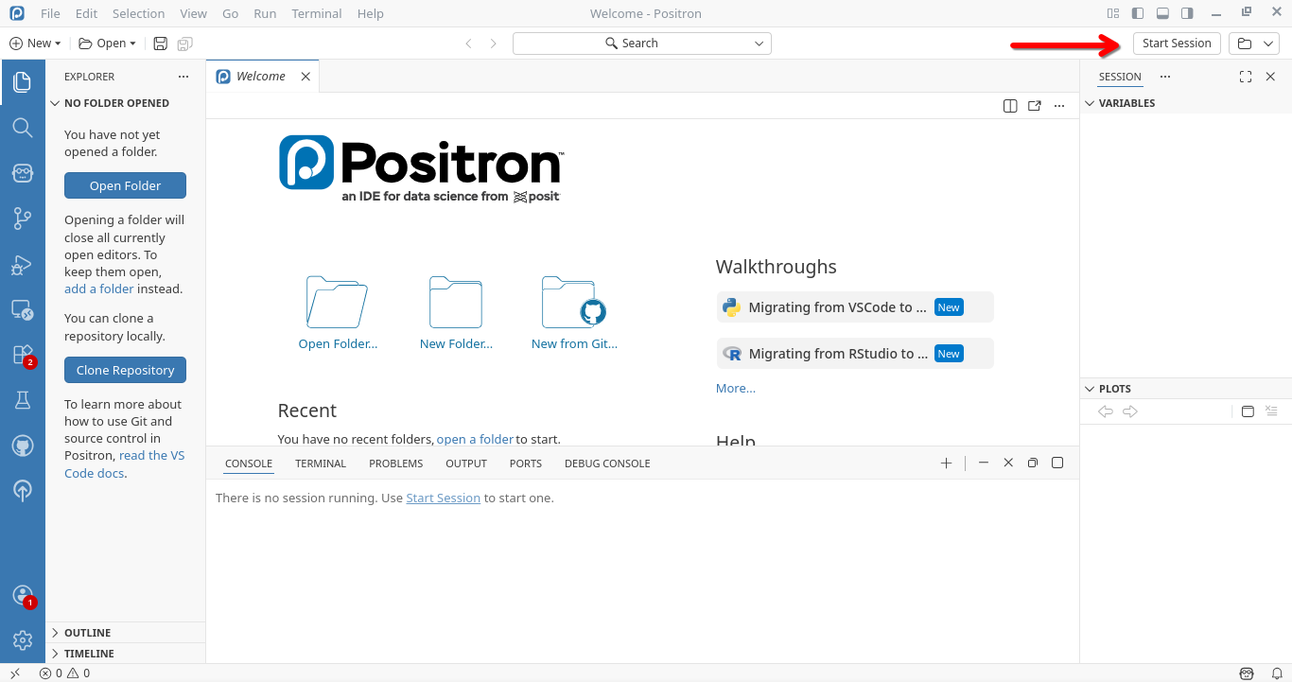Click the Search command center field

641,44
